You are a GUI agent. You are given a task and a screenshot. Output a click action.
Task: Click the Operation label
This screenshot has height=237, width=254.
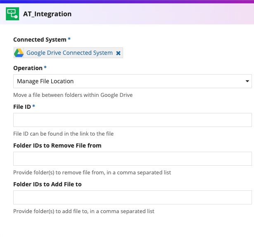pyautogui.click(x=28, y=68)
